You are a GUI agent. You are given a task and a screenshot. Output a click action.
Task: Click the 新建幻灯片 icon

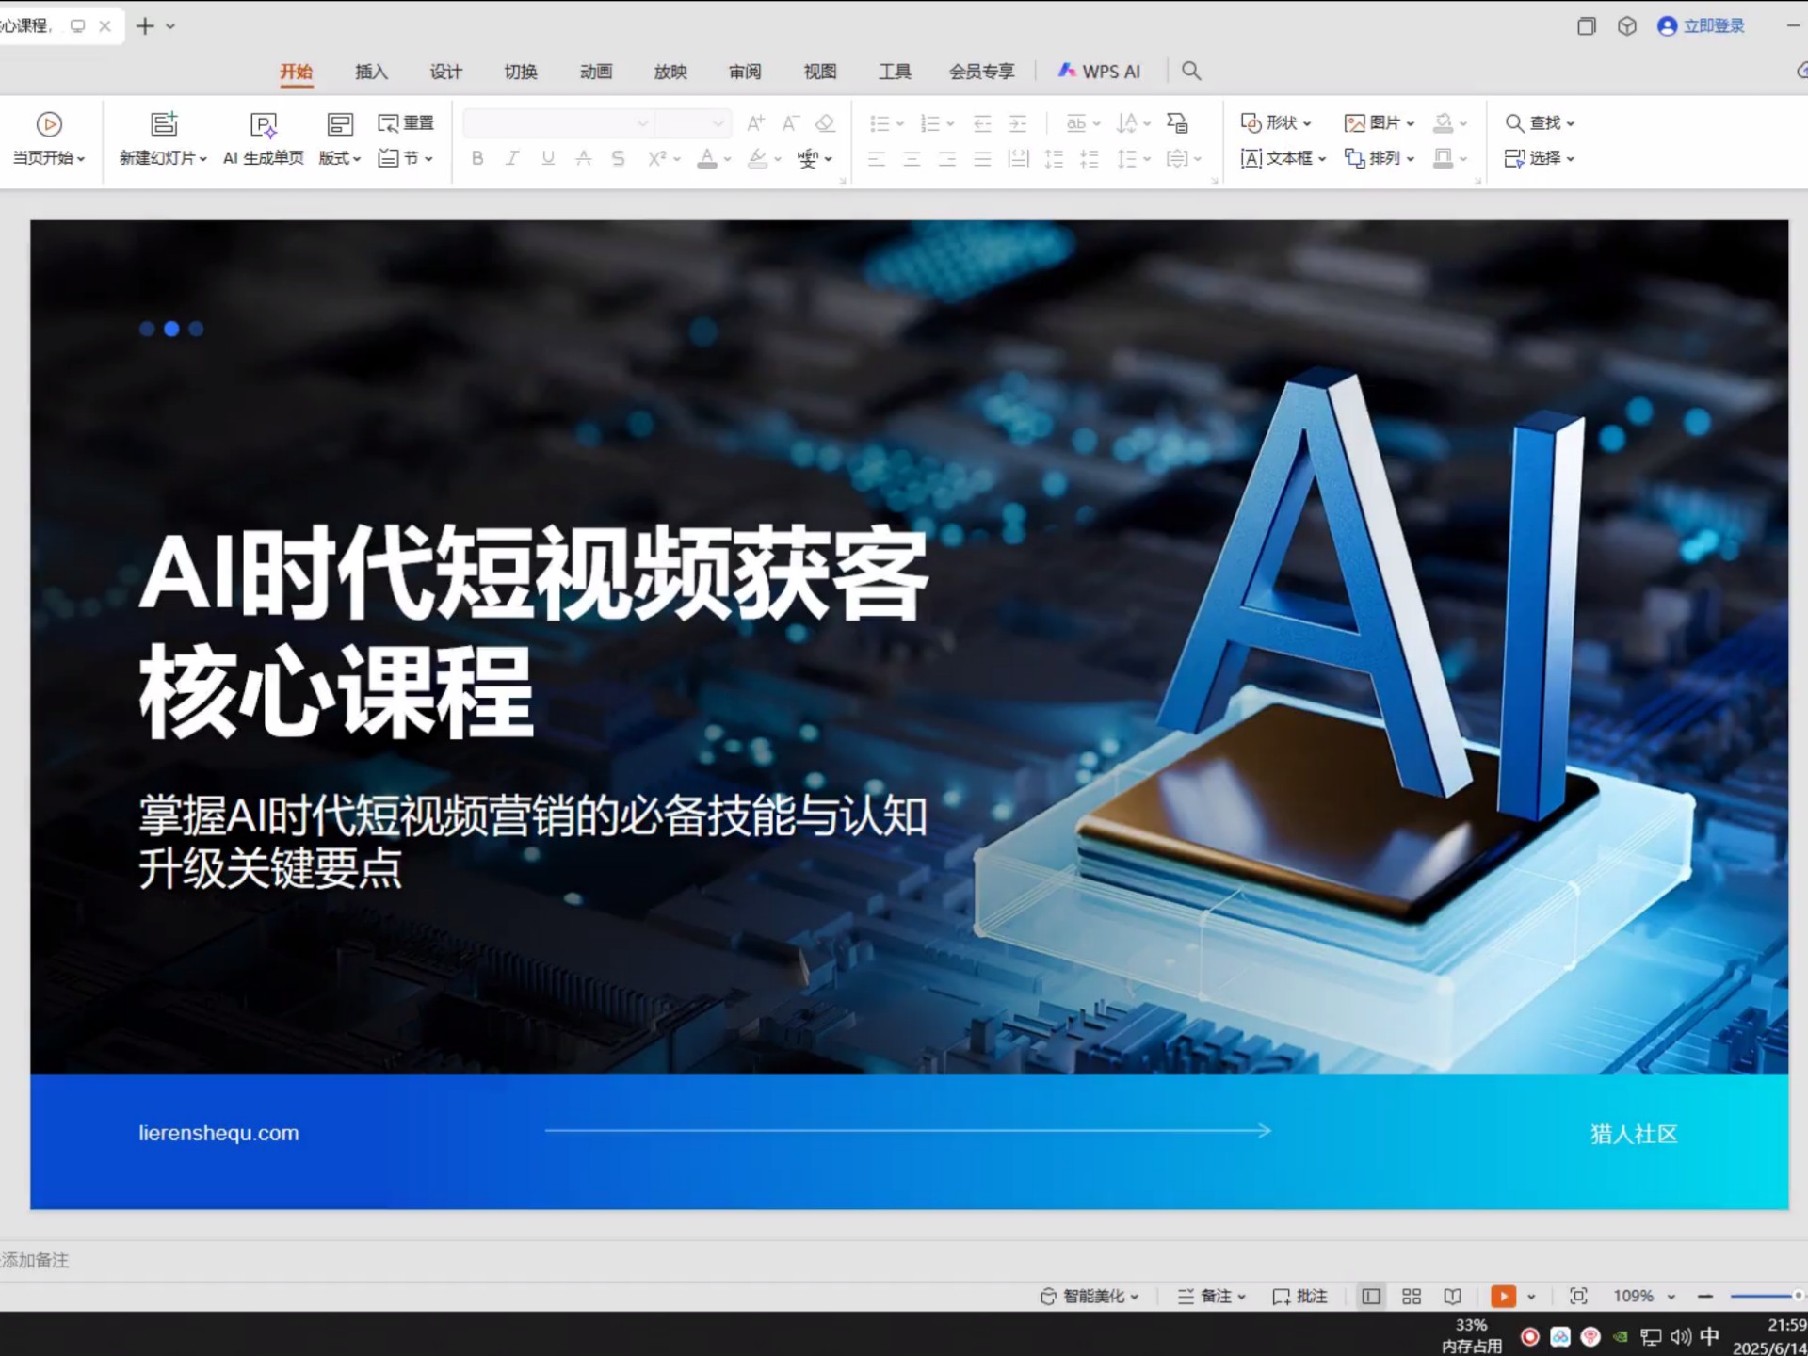(164, 124)
